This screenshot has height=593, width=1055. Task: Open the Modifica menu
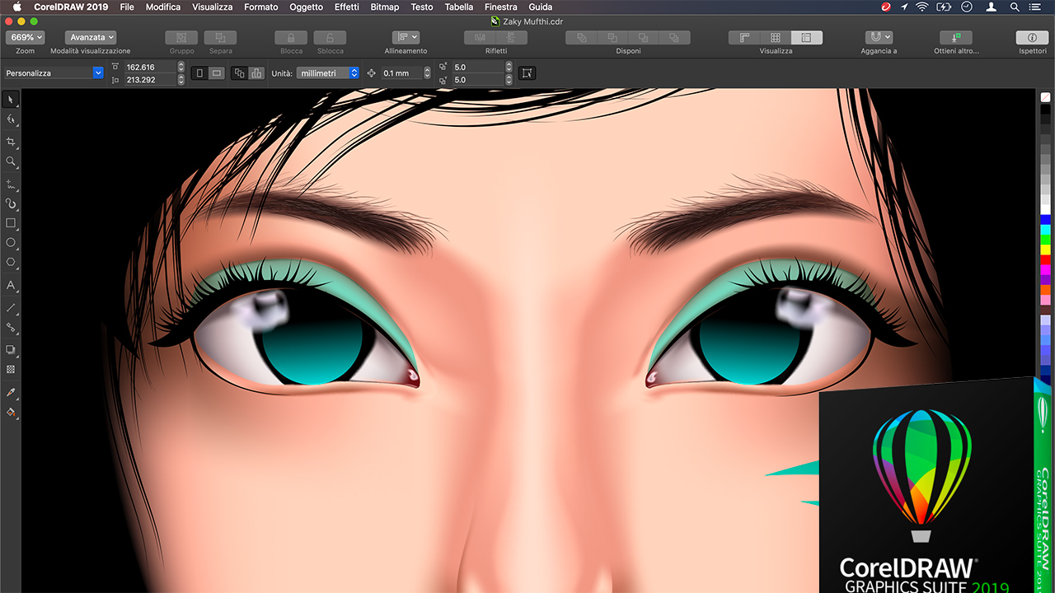coord(162,7)
